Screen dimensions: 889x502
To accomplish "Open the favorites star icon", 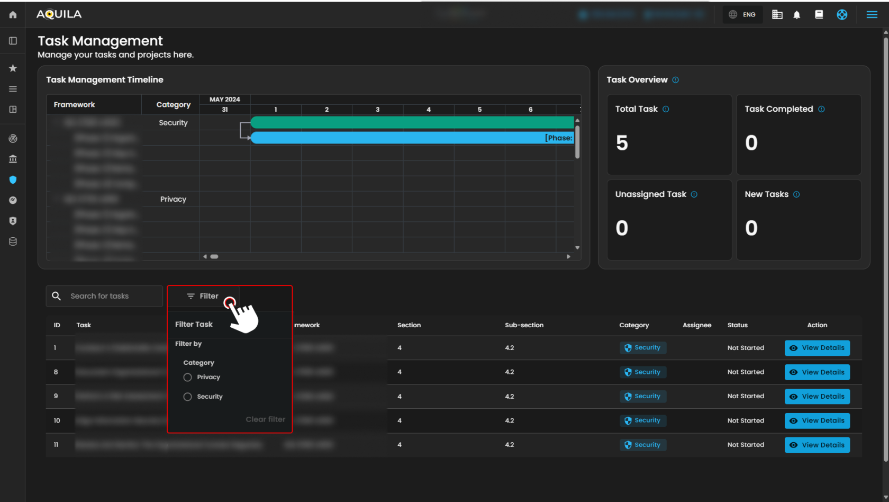I will coord(13,68).
